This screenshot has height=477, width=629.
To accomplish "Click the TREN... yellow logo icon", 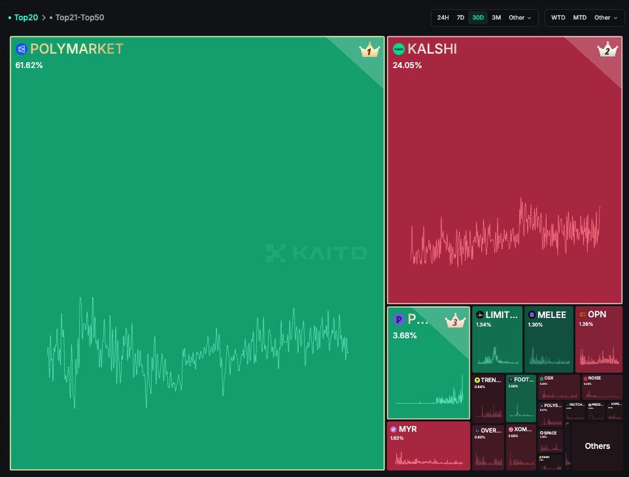I will 477,380.
